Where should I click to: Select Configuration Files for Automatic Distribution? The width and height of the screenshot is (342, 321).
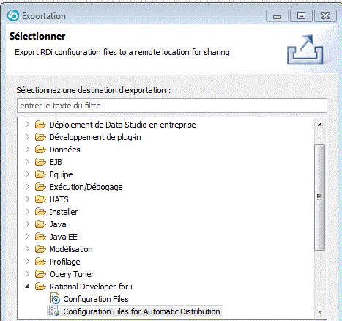(x=141, y=311)
